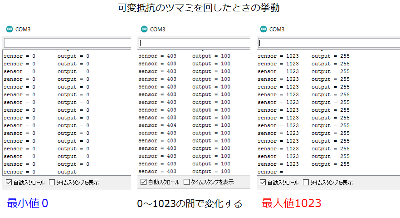
Task: Click the Arduino icon in the middle COM3 window
Action: click(x=144, y=29)
